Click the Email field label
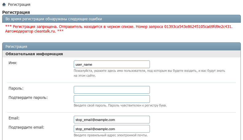The width and height of the screenshot is (243, 140). [14, 118]
